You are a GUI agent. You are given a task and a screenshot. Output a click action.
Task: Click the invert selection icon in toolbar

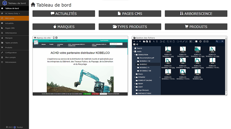[x=196, y=41]
